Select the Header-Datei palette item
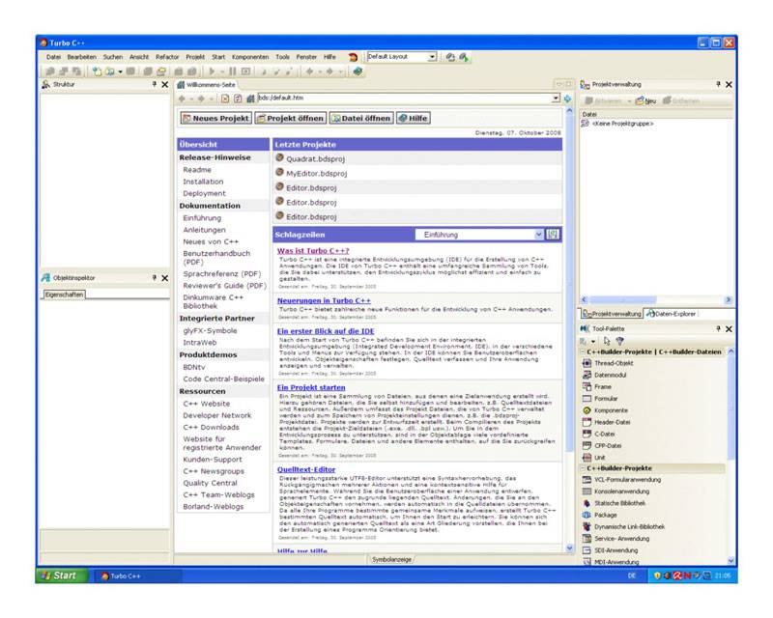This screenshot has width=773, height=618. [x=613, y=422]
